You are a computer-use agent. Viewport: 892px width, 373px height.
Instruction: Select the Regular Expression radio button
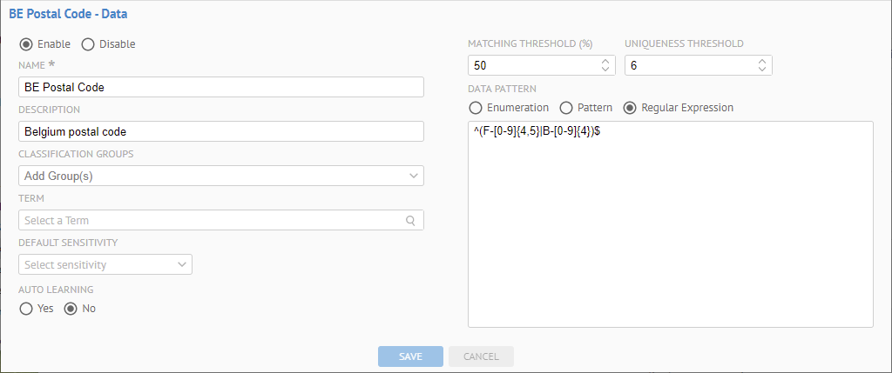click(631, 108)
